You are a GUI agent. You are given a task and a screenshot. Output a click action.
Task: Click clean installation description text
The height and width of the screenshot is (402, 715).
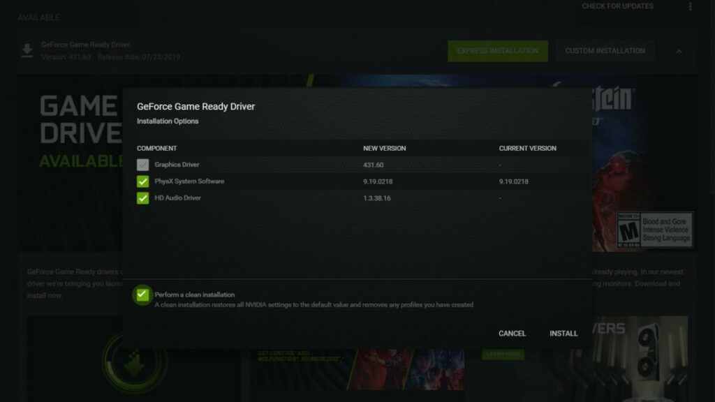[314, 305]
